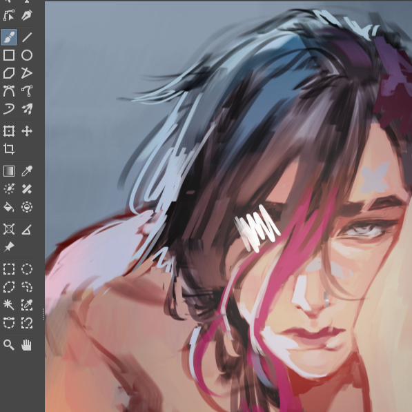Choose the Rectangular Selection tool
The height and width of the screenshot is (412, 412).
click(x=9, y=269)
